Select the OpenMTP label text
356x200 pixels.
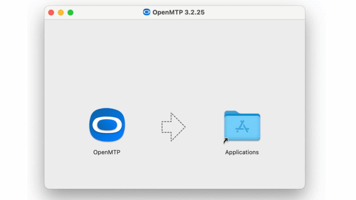(106, 152)
